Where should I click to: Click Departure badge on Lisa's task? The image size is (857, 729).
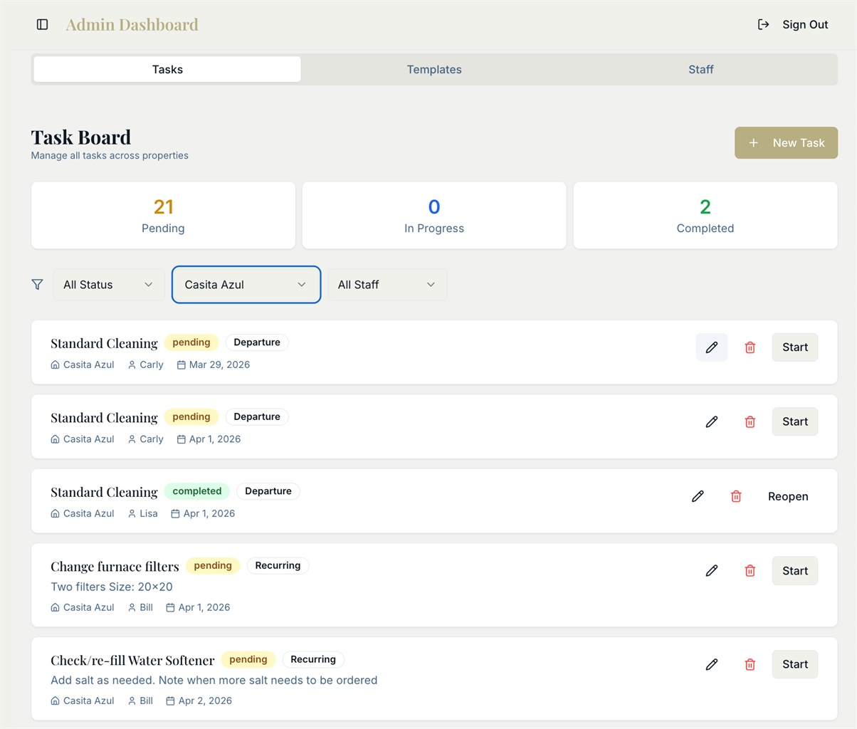[268, 491]
